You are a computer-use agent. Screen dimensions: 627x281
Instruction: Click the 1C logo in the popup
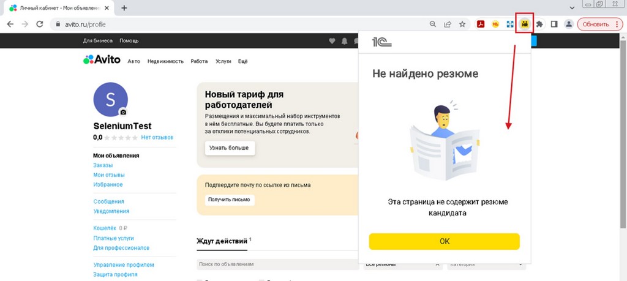(382, 42)
